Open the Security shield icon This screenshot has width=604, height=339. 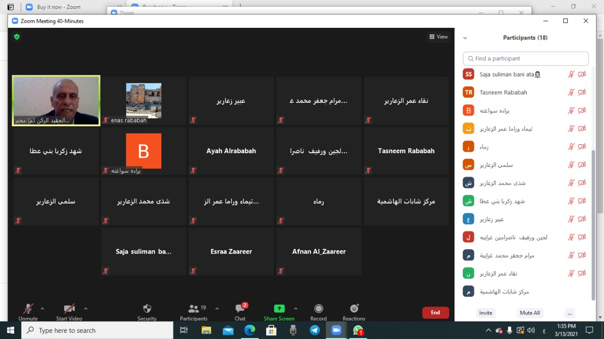coord(147,309)
